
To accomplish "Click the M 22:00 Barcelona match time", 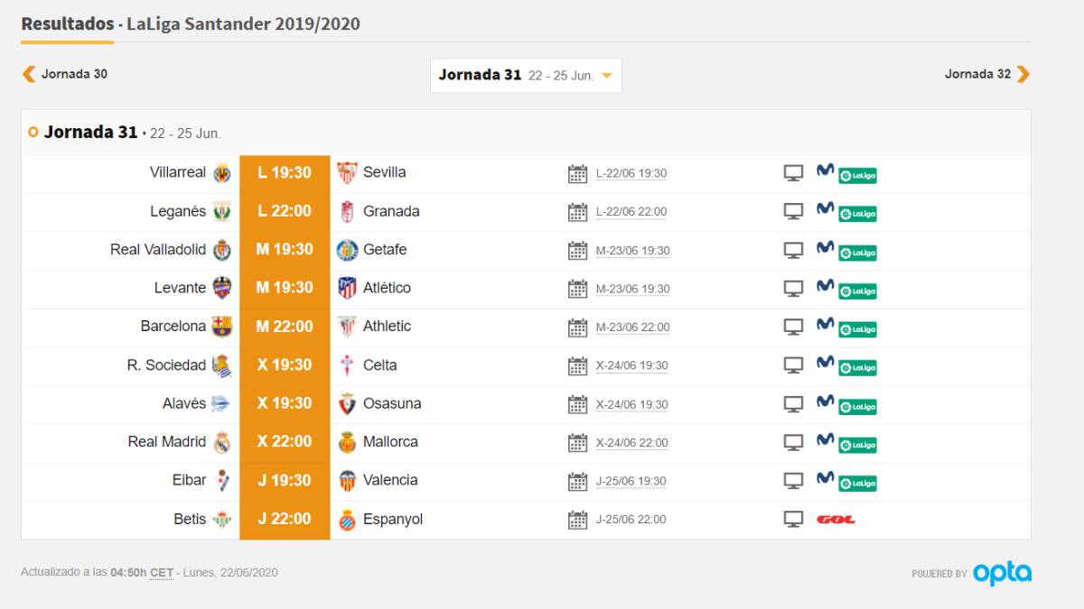I will point(285,327).
